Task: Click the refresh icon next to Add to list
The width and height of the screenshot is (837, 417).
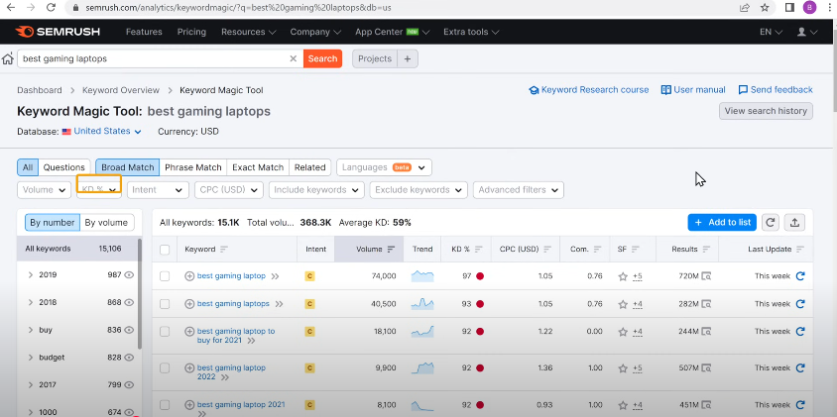Action: pos(770,222)
